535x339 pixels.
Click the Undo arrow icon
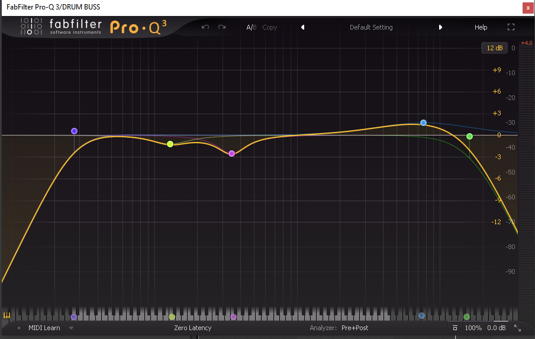click(205, 27)
